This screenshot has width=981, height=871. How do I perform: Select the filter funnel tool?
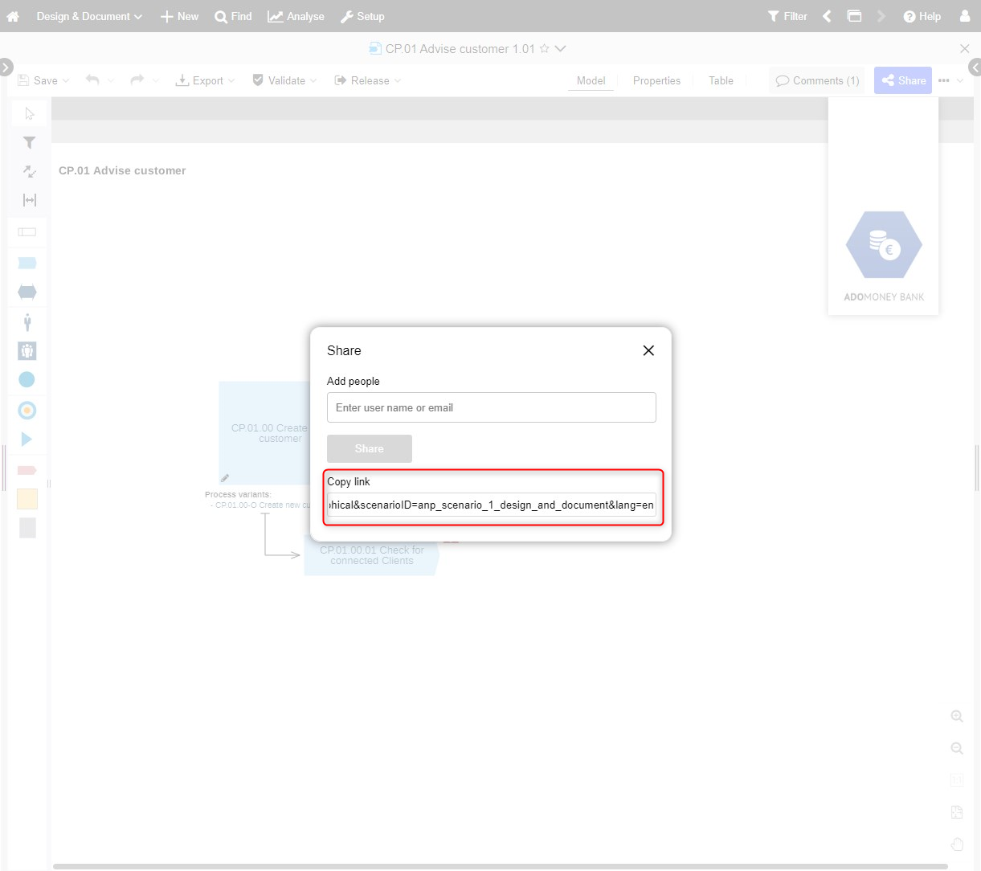point(30,142)
